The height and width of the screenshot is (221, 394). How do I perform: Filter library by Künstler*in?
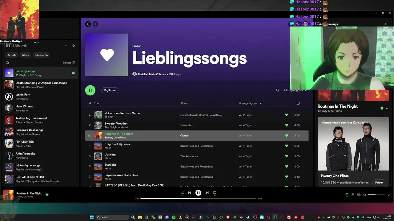[41, 55]
